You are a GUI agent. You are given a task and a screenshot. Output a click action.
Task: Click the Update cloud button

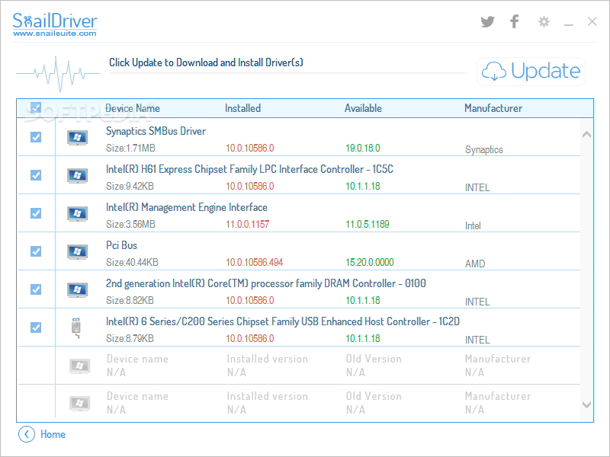tap(531, 71)
